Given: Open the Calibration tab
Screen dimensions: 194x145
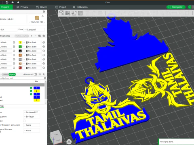Looking at the screenshot, I should (x=80, y=7).
